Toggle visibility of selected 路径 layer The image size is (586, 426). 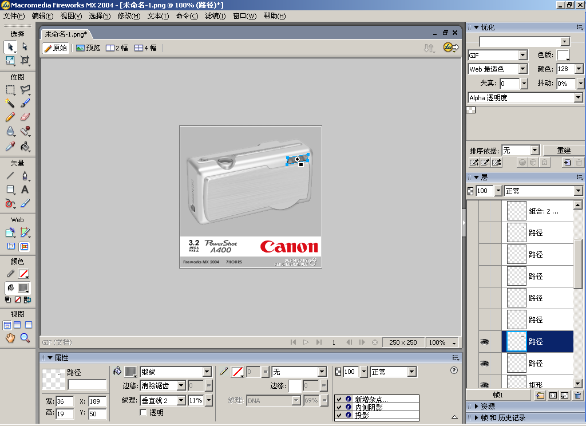coord(484,341)
